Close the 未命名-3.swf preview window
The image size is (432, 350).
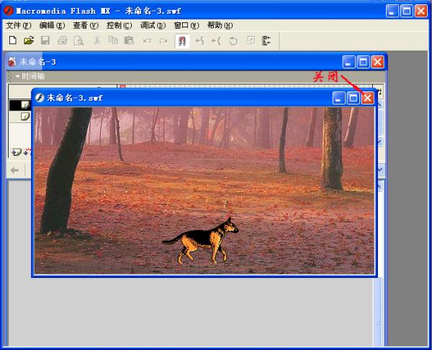[x=367, y=98]
